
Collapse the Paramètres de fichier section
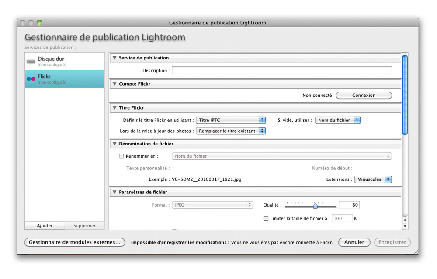(x=114, y=192)
